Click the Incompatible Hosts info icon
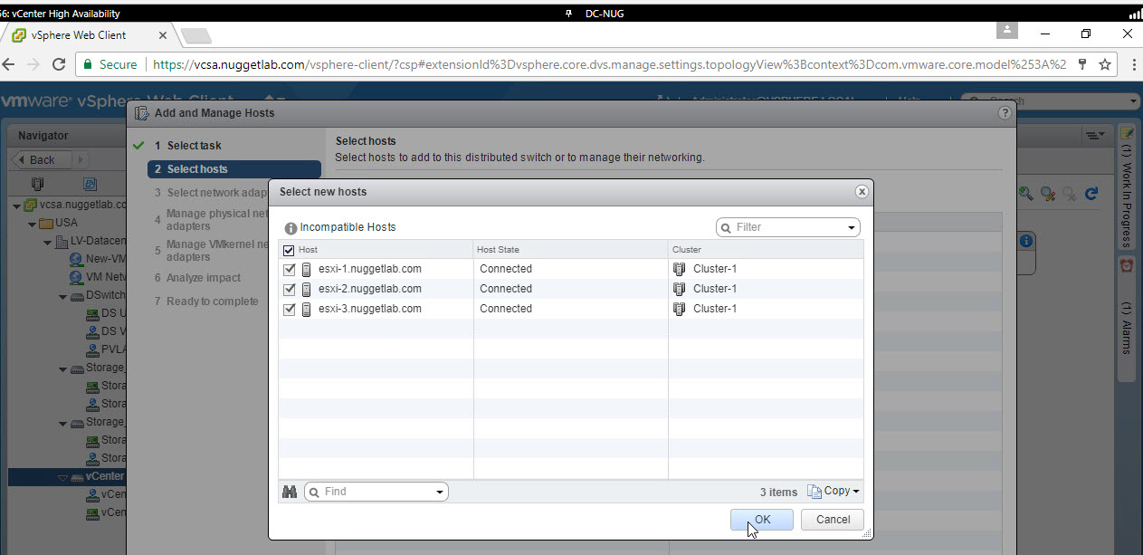 click(291, 228)
